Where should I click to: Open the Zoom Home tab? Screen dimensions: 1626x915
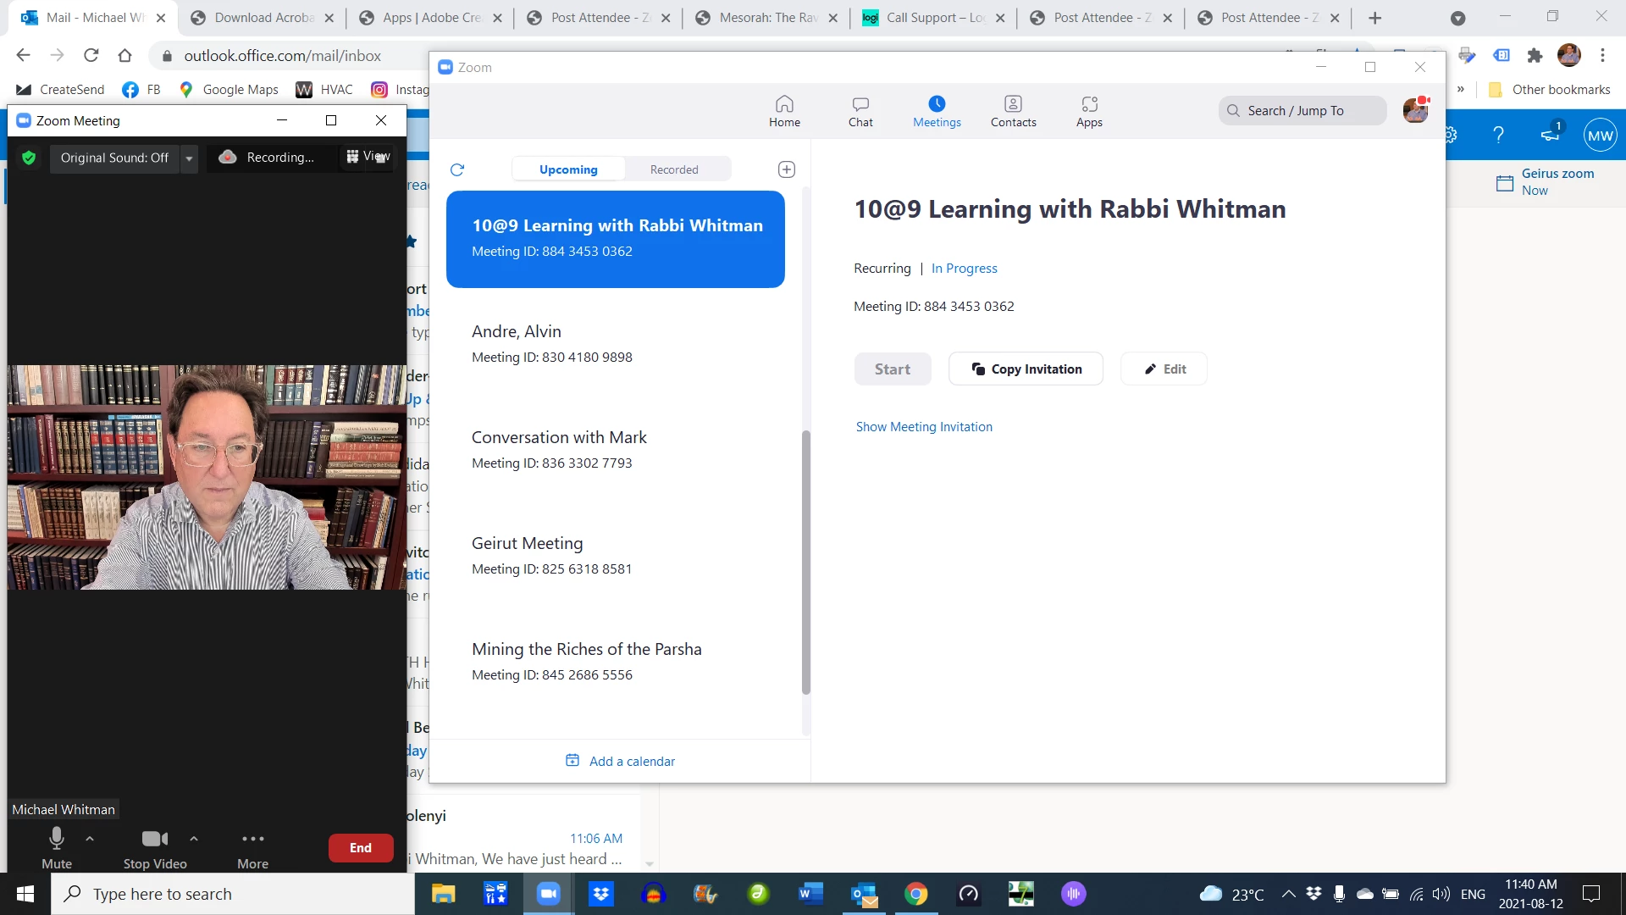point(784,111)
